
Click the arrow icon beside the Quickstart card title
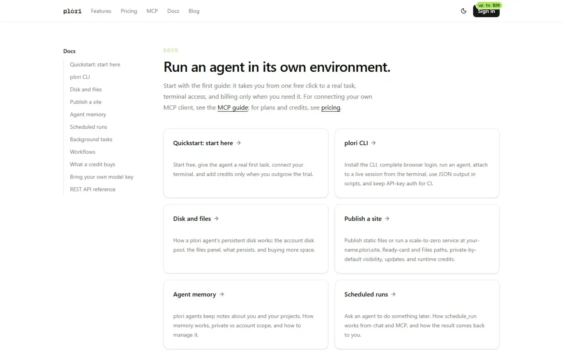tap(238, 143)
